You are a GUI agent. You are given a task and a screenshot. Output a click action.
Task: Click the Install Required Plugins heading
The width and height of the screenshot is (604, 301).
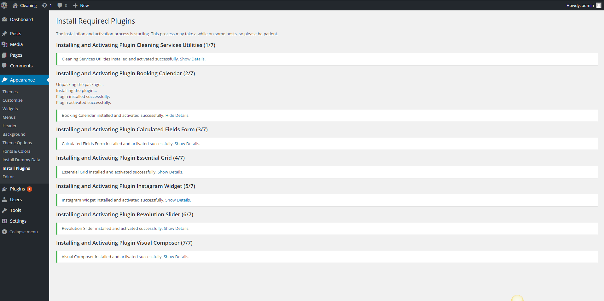pyautogui.click(x=96, y=21)
